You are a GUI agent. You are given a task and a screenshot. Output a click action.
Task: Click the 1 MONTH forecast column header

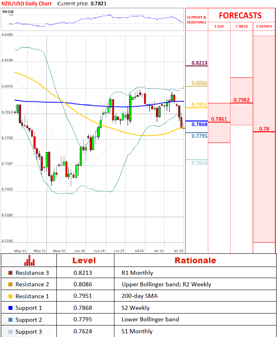[x=264, y=26]
